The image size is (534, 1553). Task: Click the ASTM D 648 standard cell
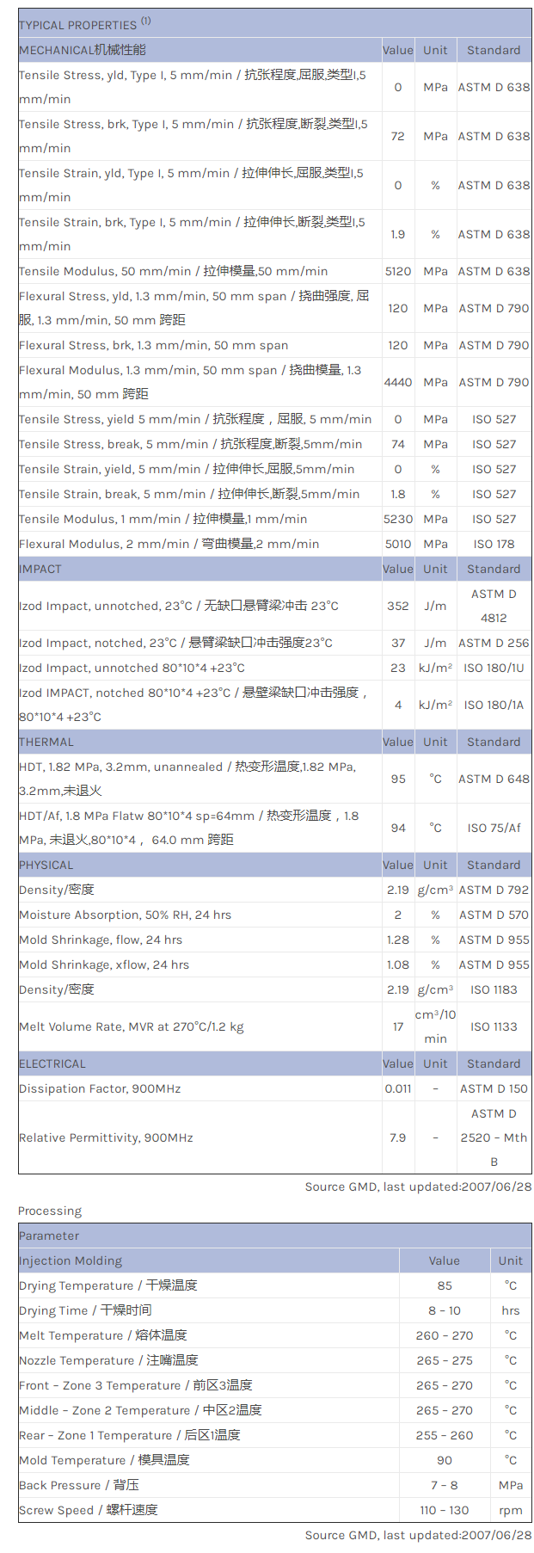[x=494, y=779]
